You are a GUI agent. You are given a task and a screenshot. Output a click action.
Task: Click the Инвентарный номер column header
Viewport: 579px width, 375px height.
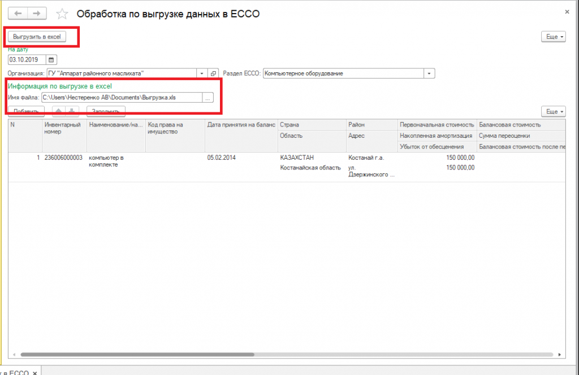64,128
